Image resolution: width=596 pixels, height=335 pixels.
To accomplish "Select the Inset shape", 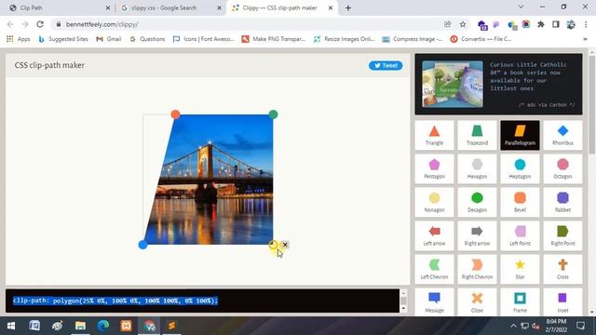I will [x=562, y=301].
